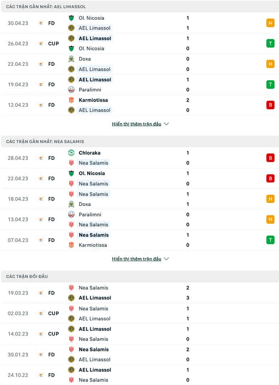Click green T result badge for 26.04.23
279x385 pixels.
tap(270, 44)
